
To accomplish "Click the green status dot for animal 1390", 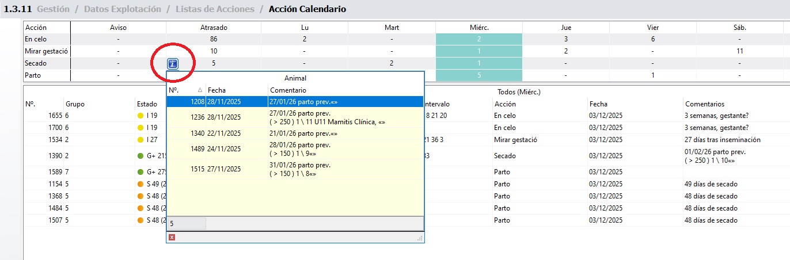I will (140, 156).
